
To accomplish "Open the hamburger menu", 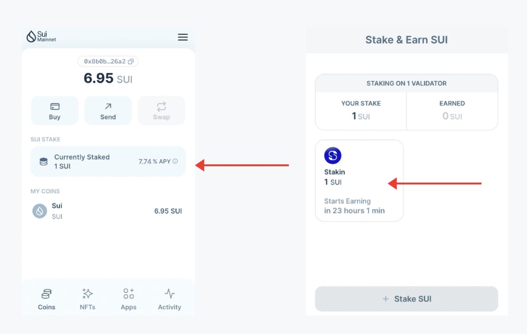I will click(x=183, y=37).
